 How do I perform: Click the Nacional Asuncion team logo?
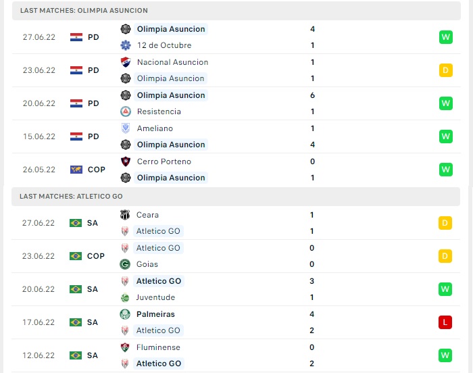[126, 62]
